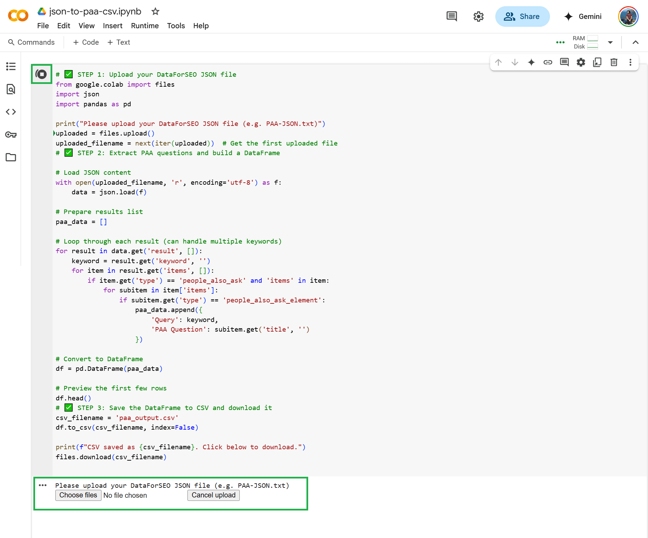Click the Choose files button
The image size is (648, 538).
[x=78, y=495]
